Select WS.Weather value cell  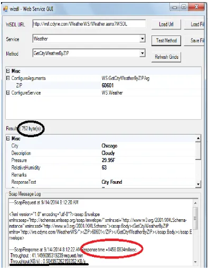coord(112,93)
